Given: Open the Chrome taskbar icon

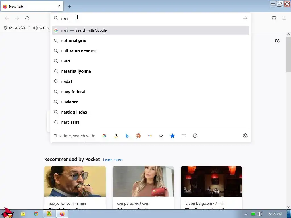Looking at the screenshot, I should click(36, 214).
